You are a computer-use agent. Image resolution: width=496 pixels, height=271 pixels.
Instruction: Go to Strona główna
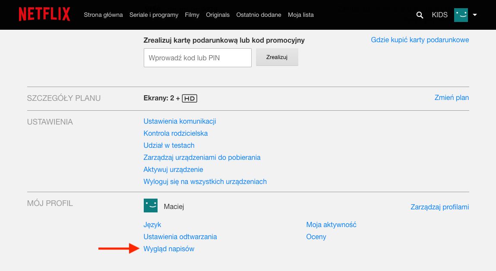pyautogui.click(x=103, y=15)
